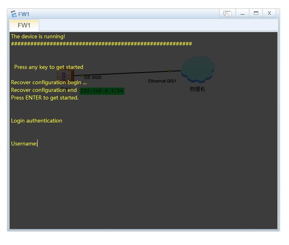289x245 pixels.
Task: Select the FW1 terminal tab
Action: tap(24, 25)
